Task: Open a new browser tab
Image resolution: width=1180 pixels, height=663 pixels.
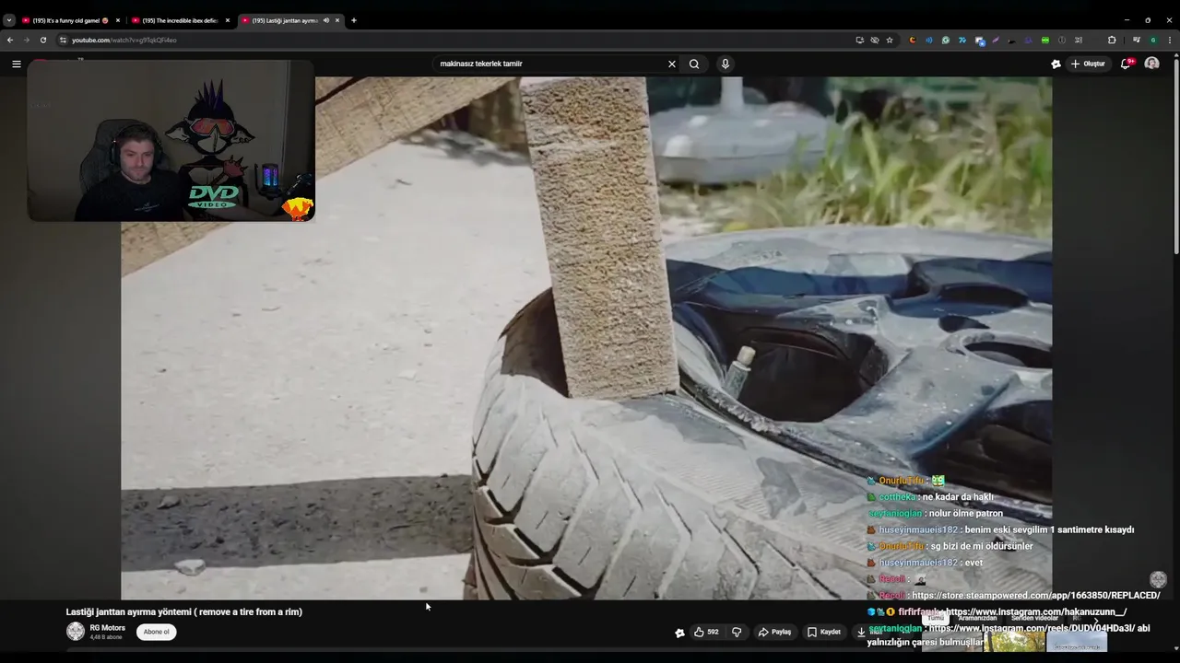Action: coord(354,20)
